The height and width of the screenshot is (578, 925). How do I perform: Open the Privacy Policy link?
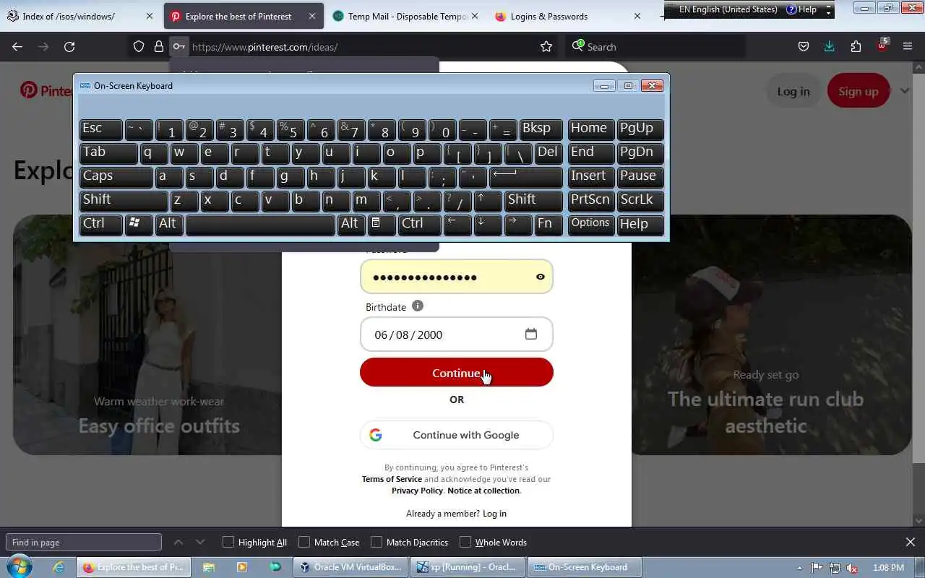pos(417,491)
